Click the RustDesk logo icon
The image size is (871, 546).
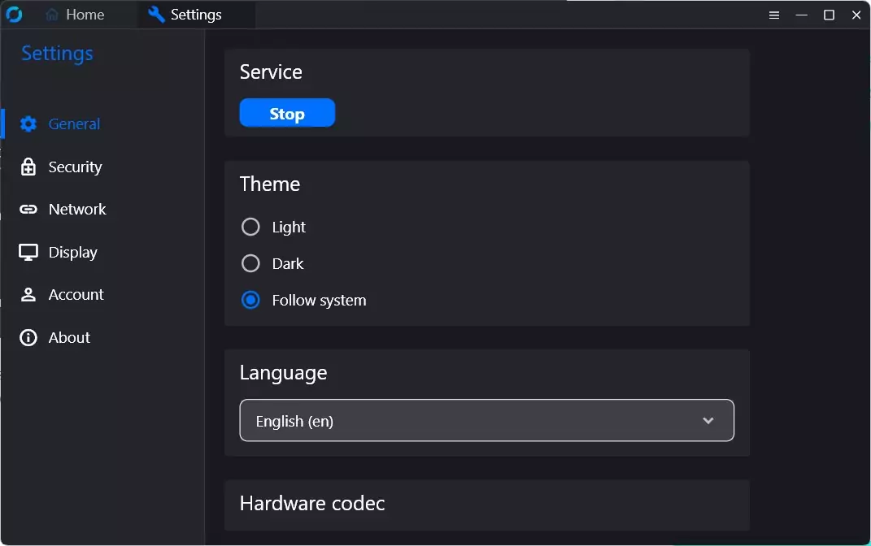(x=14, y=15)
